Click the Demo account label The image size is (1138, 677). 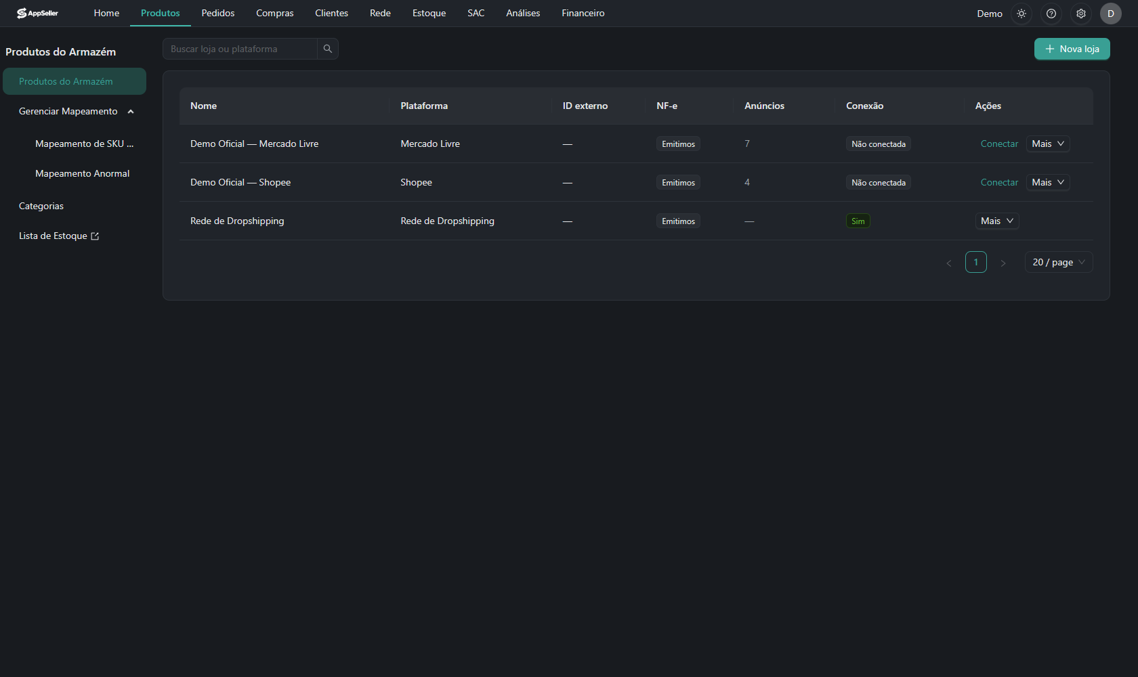990,14
